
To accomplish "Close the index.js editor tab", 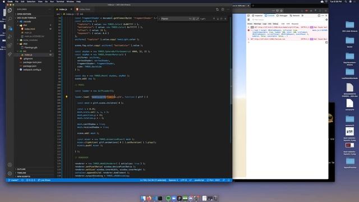I will (x=71, y=10).
